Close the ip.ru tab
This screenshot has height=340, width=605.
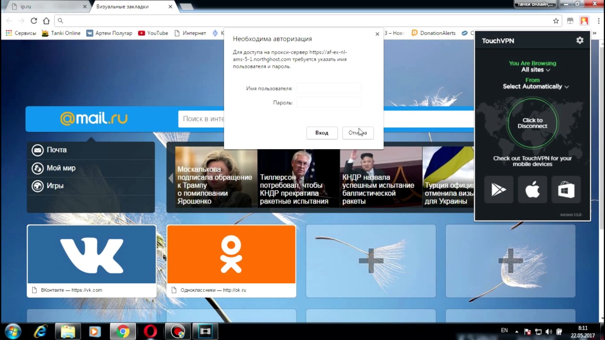click(85, 7)
